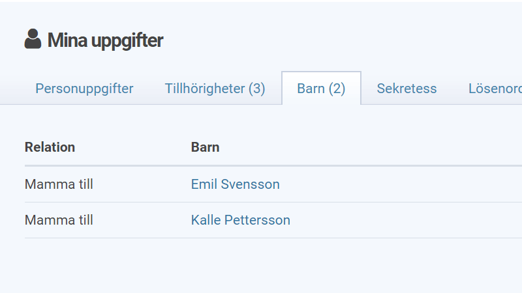Image resolution: width=522 pixels, height=293 pixels.
Task: Select the Barn (2) tab
Action: tap(321, 89)
